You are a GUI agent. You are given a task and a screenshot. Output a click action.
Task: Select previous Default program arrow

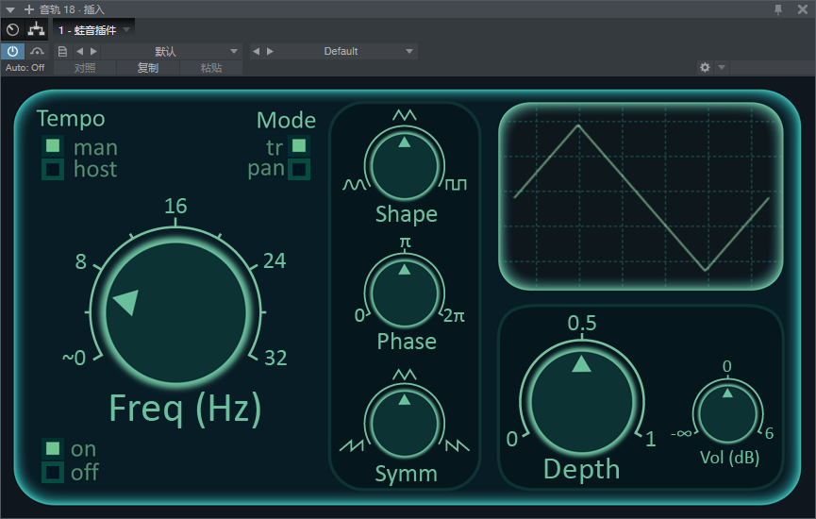click(x=256, y=51)
